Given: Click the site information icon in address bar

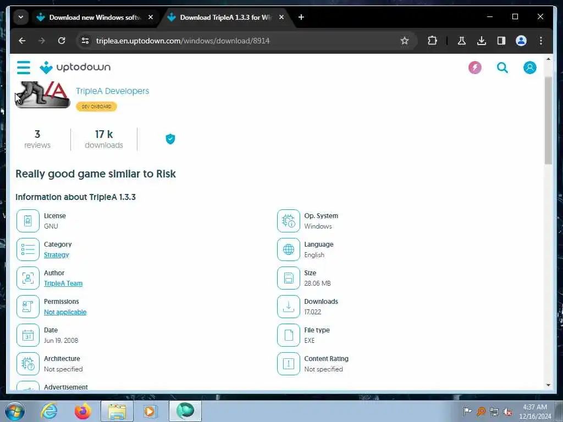Looking at the screenshot, I should click(85, 41).
